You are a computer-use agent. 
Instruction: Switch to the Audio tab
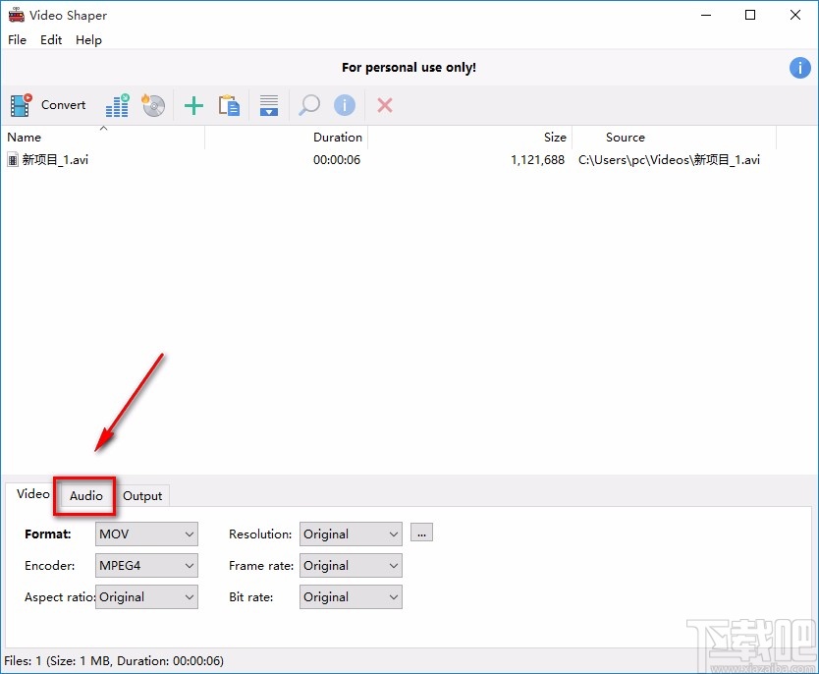(x=86, y=496)
